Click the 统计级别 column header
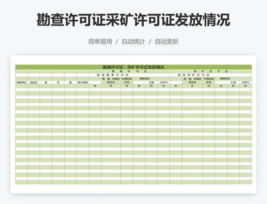The width and height of the screenshot is (267, 204). coord(83,83)
